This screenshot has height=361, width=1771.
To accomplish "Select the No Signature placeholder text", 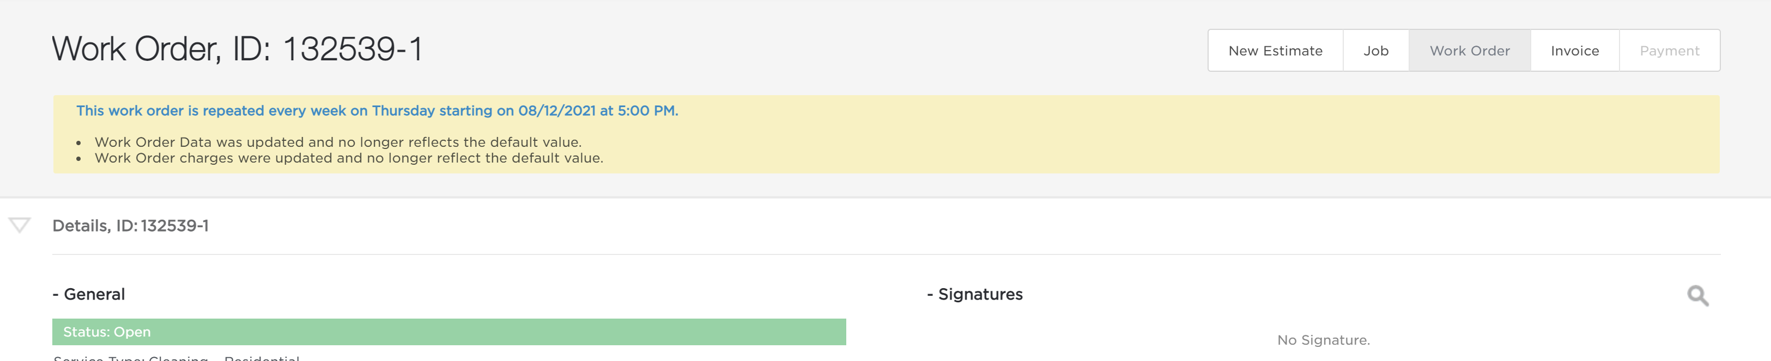I will (x=1324, y=340).
